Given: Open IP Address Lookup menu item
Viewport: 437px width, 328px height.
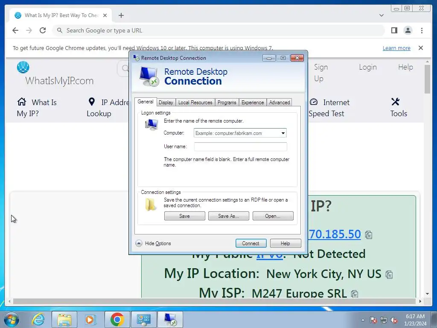Looking at the screenshot, I should (108, 108).
